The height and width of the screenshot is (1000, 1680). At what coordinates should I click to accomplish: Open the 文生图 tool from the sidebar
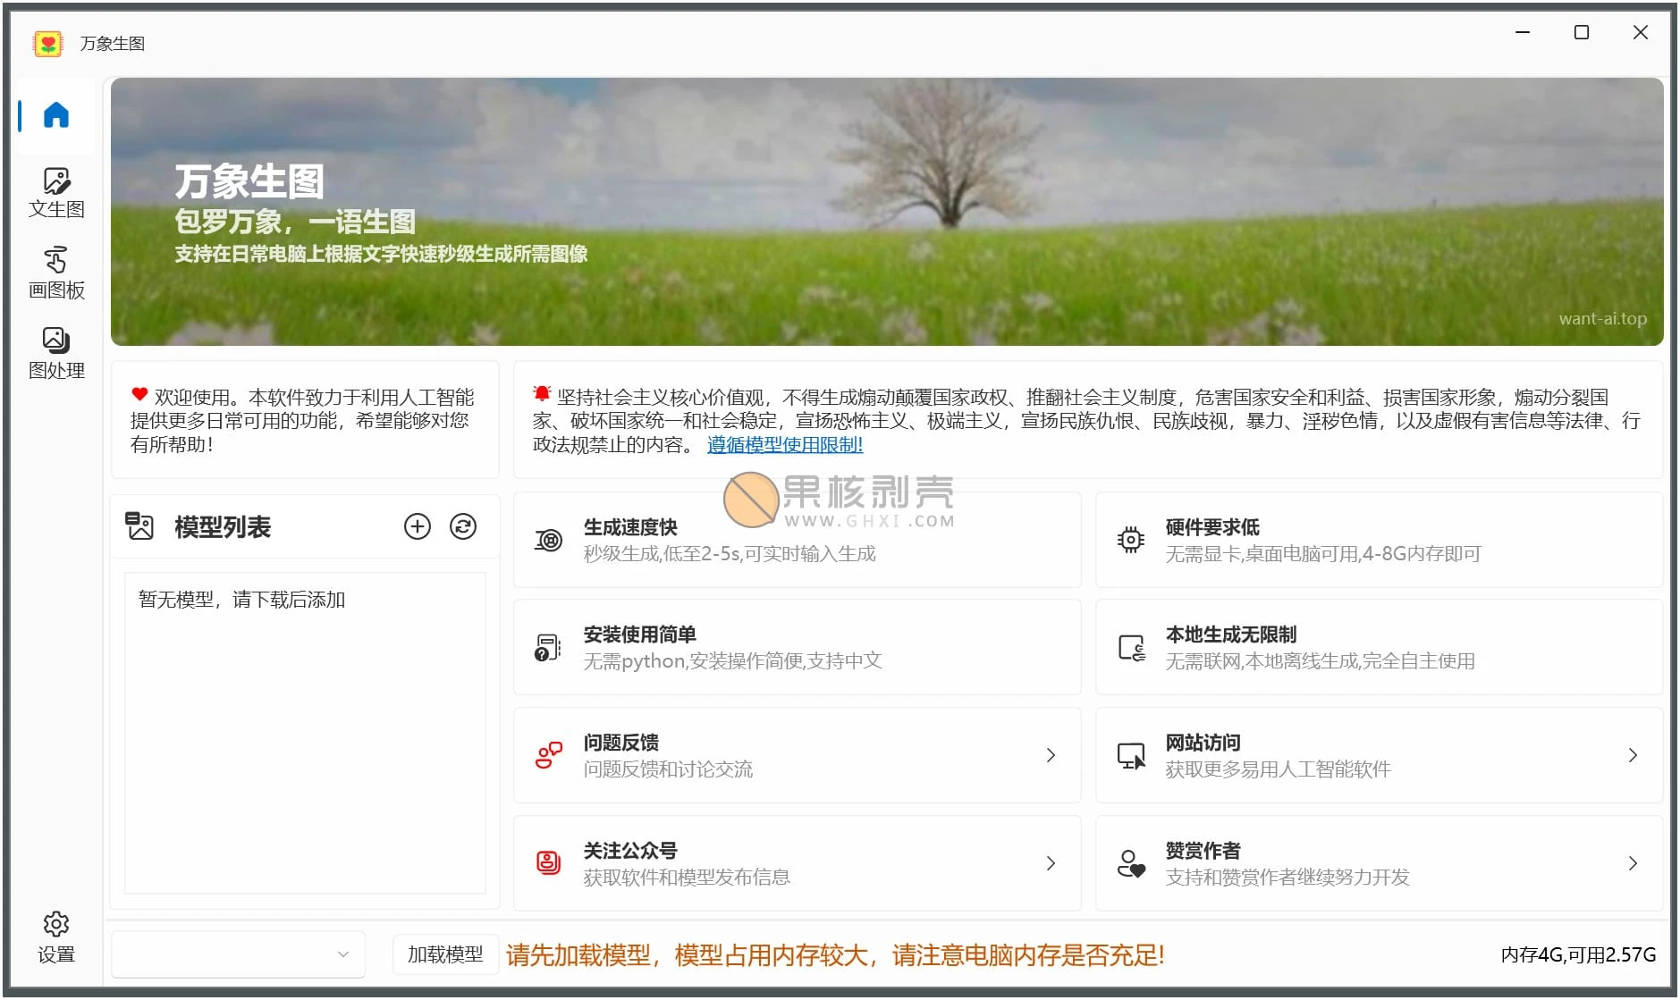click(55, 190)
